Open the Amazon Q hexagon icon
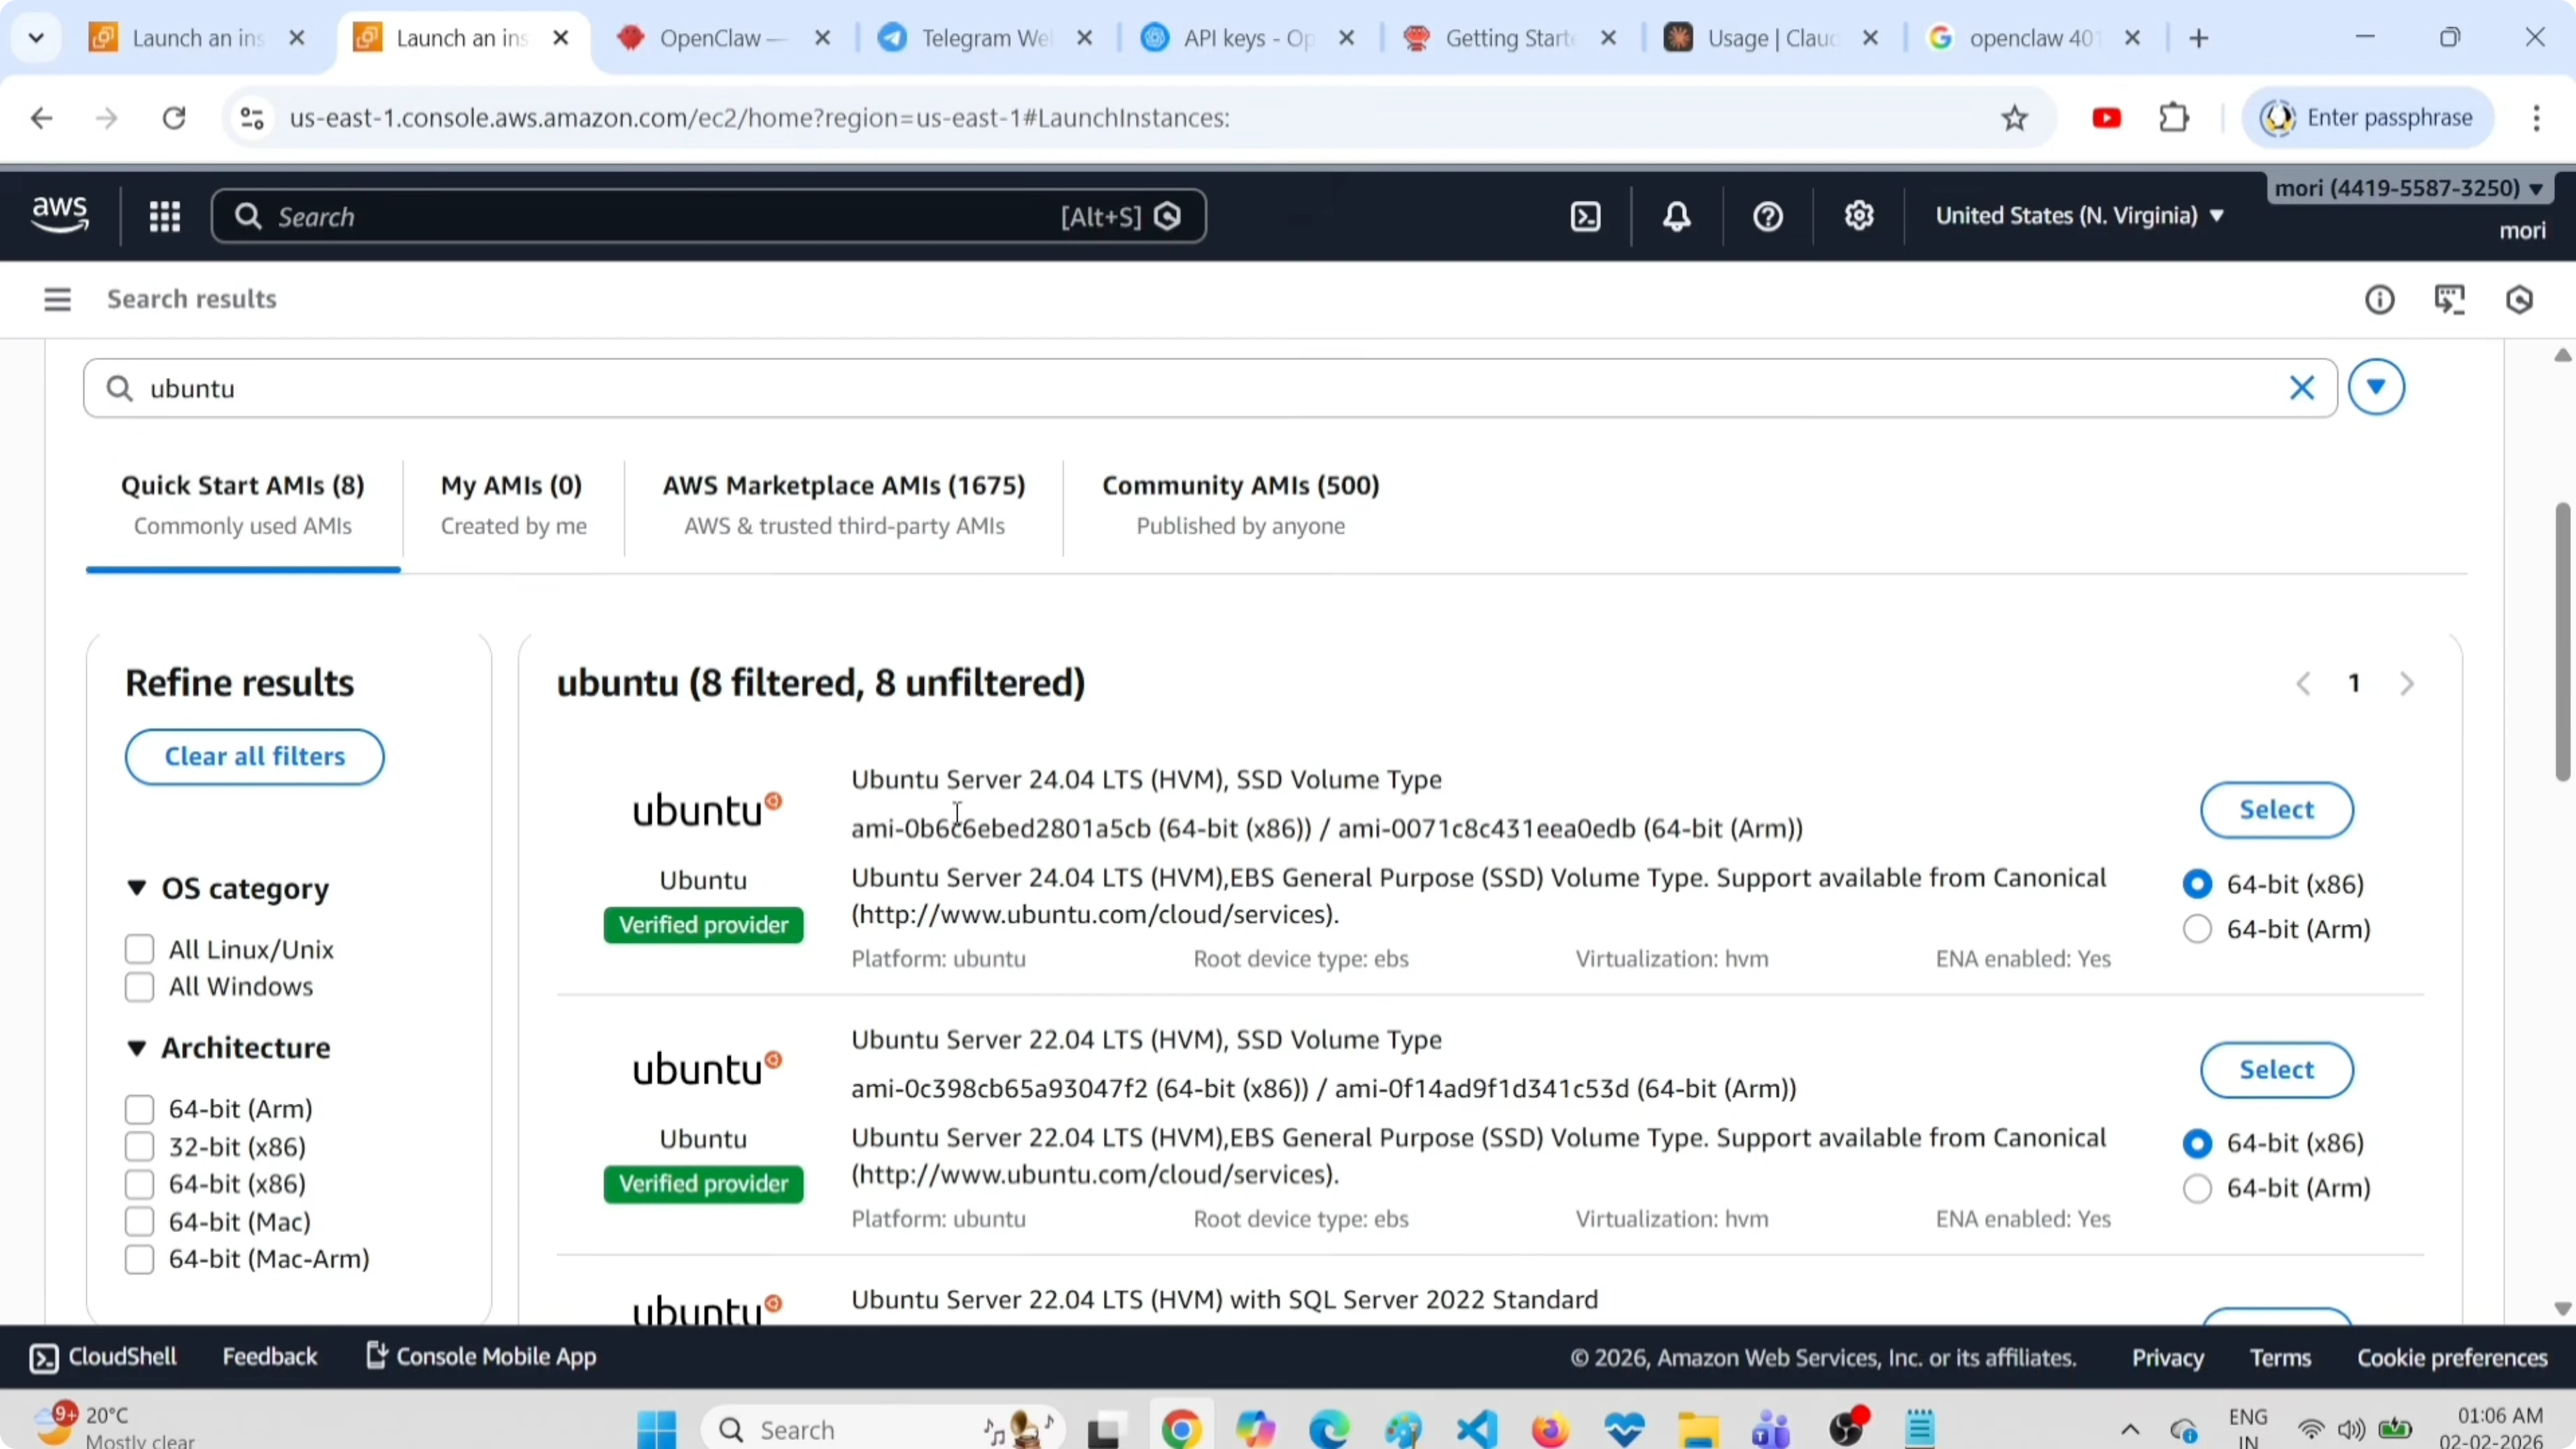 tap(2520, 299)
